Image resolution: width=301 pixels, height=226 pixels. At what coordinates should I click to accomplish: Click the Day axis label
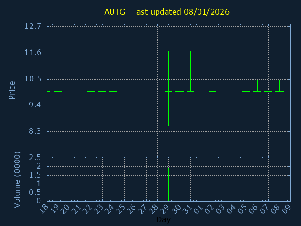coord(163,220)
